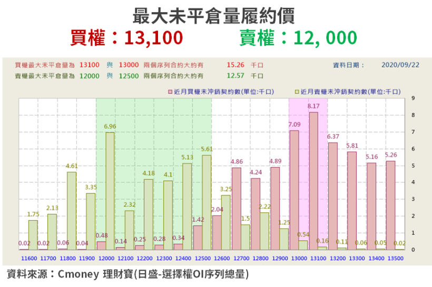Click the green bar labeled 3.25
The height and width of the screenshot is (287, 432).
coord(226,222)
